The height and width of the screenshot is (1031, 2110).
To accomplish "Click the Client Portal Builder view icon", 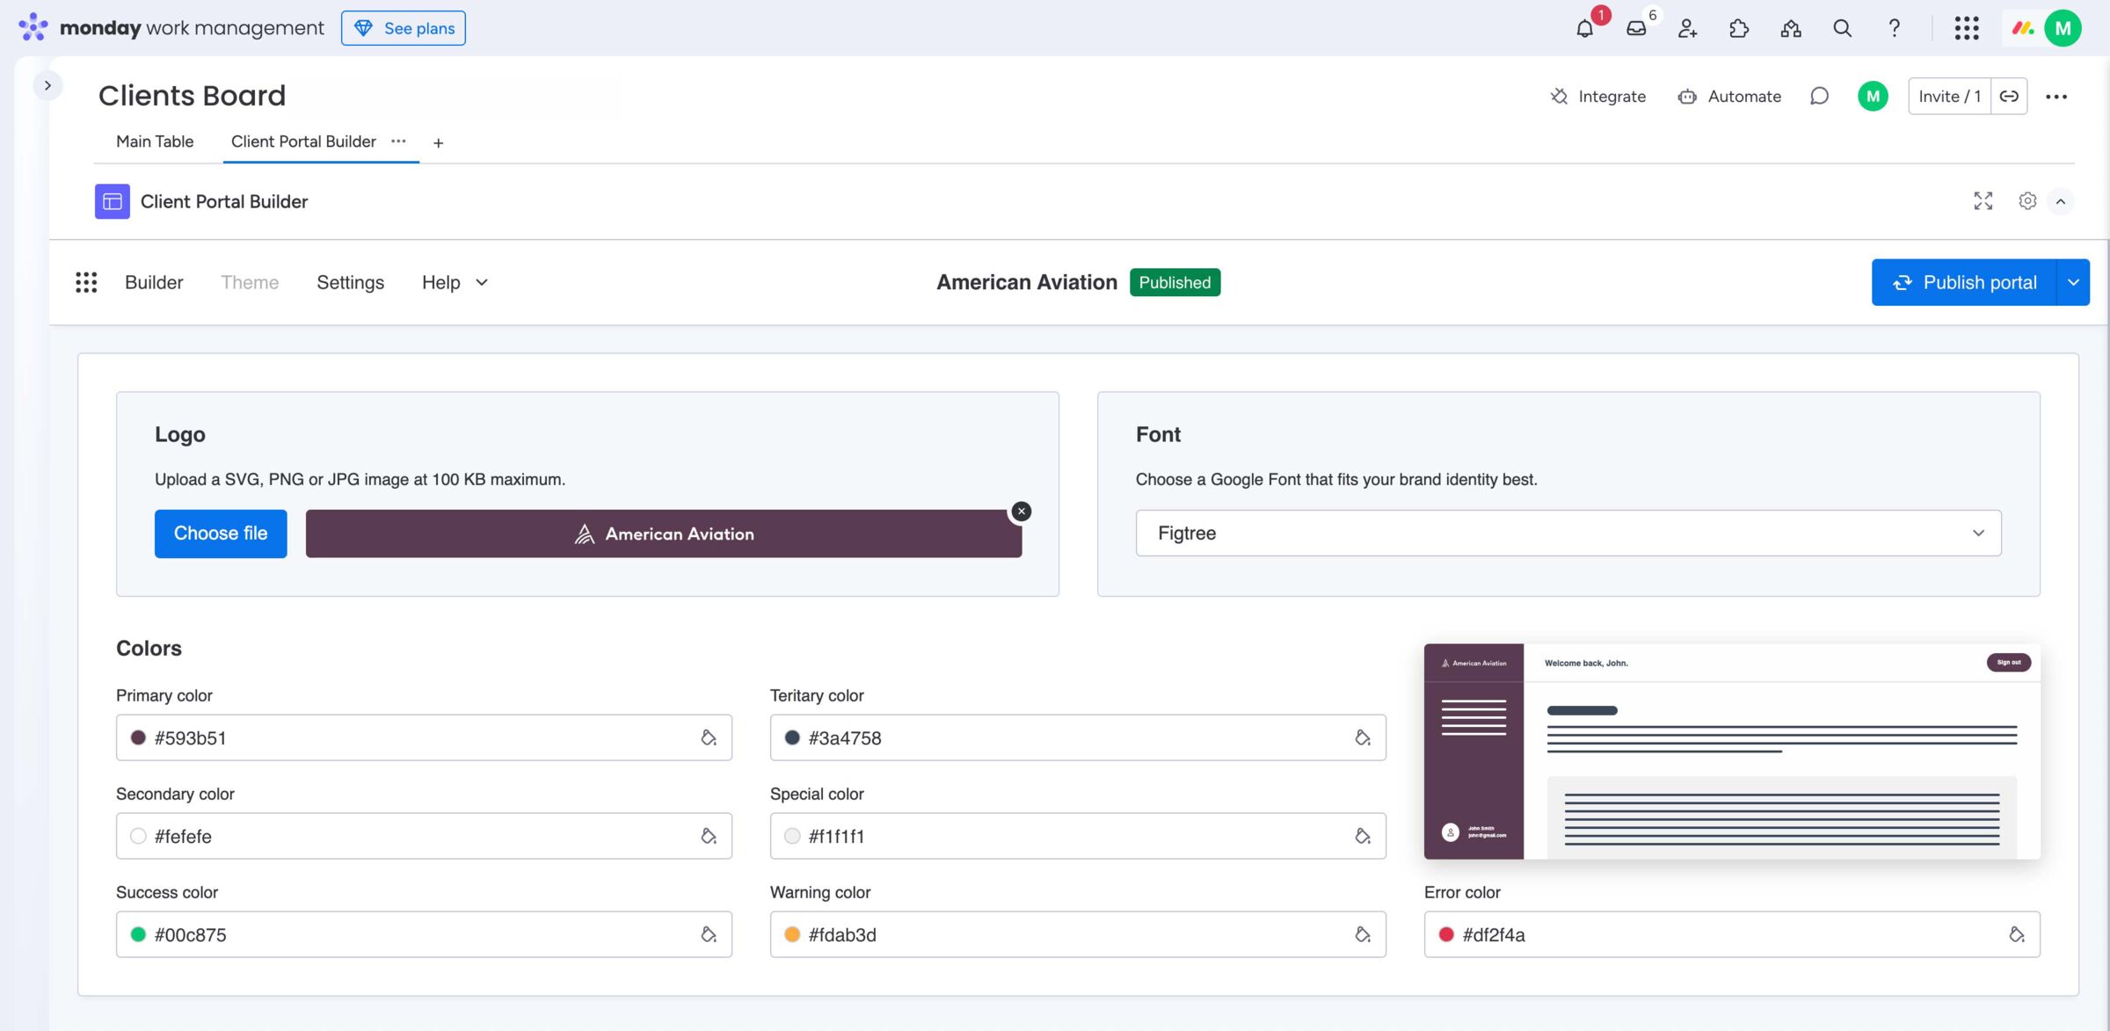I will 113,201.
